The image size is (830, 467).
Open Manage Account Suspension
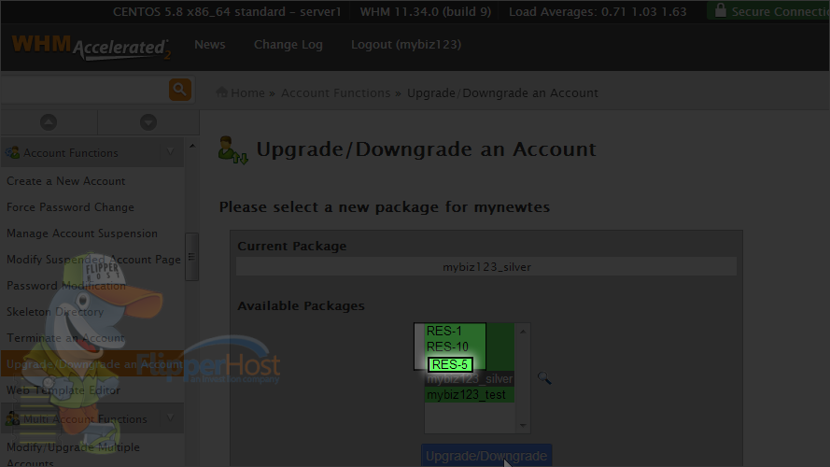coord(82,233)
